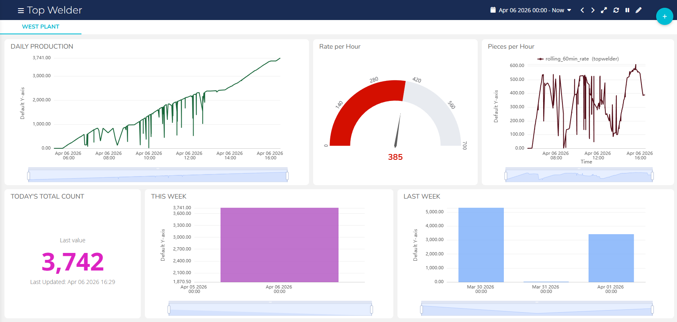Click the round plus add button
677x322 pixels.
(664, 16)
